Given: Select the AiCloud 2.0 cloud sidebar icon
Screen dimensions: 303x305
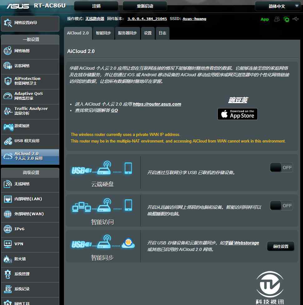Looking at the screenshot, I should coord(8,156).
